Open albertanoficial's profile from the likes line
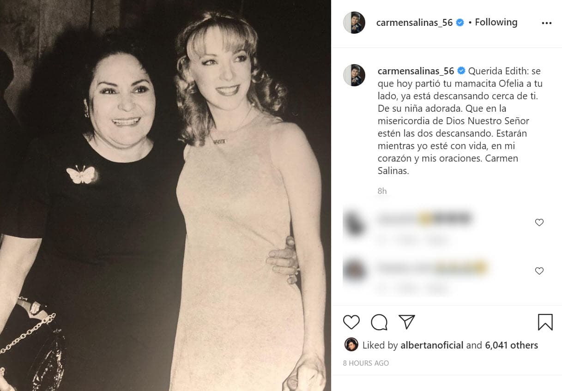 point(432,345)
